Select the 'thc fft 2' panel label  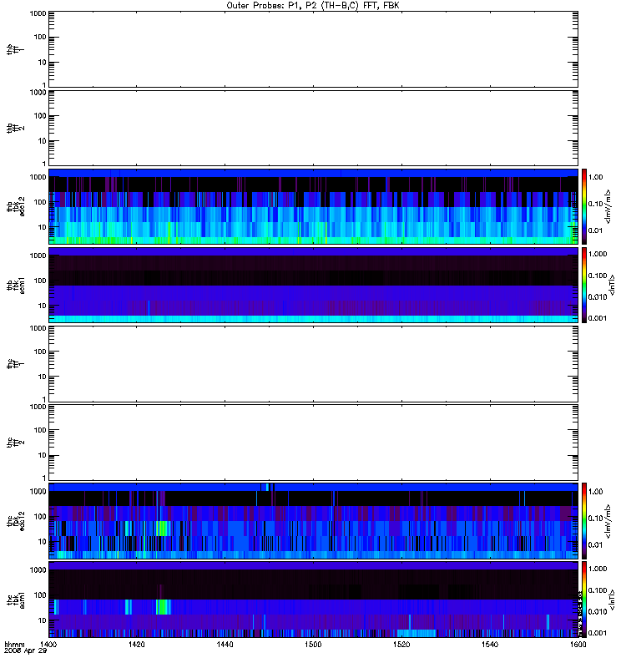point(15,443)
